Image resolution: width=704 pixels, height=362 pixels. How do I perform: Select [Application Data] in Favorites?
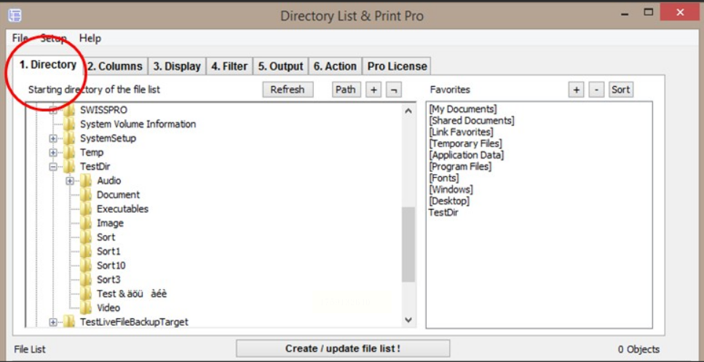tap(466, 155)
